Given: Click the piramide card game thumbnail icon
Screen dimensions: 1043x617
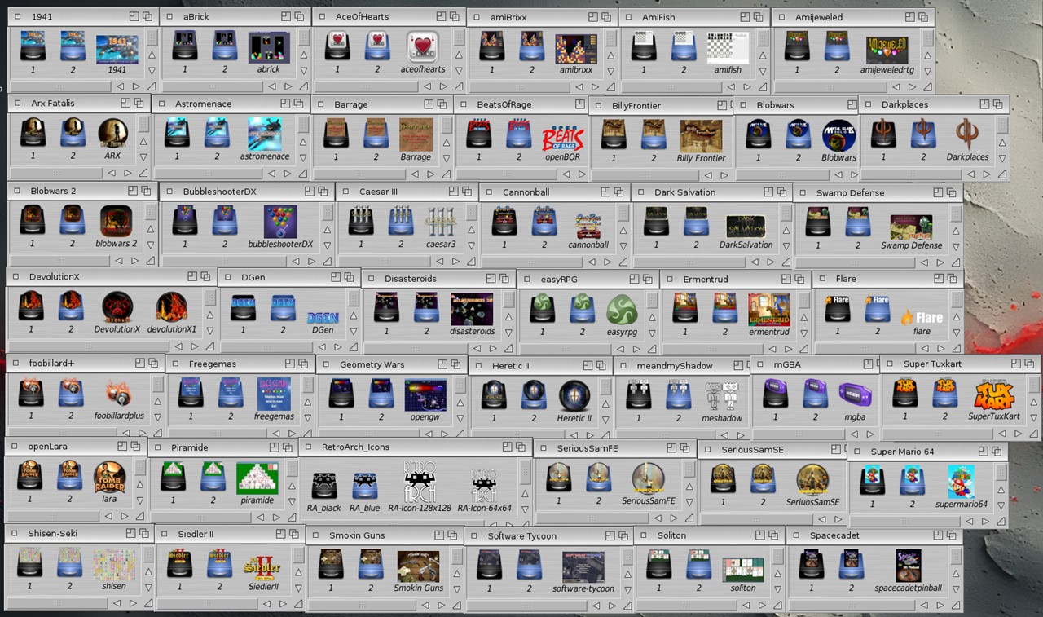Looking at the screenshot, I should [x=257, y=478].
